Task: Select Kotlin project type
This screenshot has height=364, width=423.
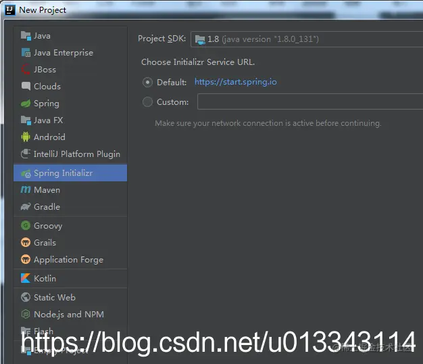Action: click(70, 278)
